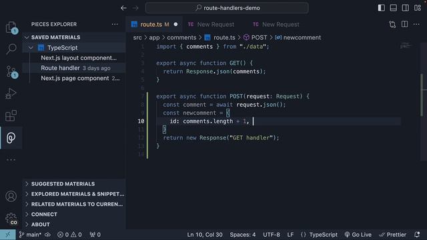Click the app breadcrumb
Screen dimensions: 427x240
point(154,37)
